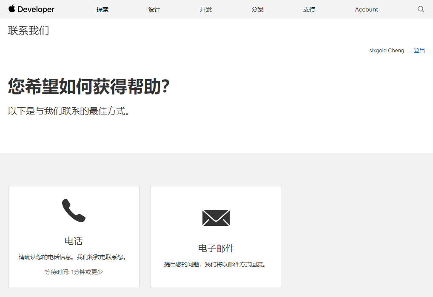Screen dimensions: 433x297
Task: Open the 探索 menu item
Action: pos(103,9)
